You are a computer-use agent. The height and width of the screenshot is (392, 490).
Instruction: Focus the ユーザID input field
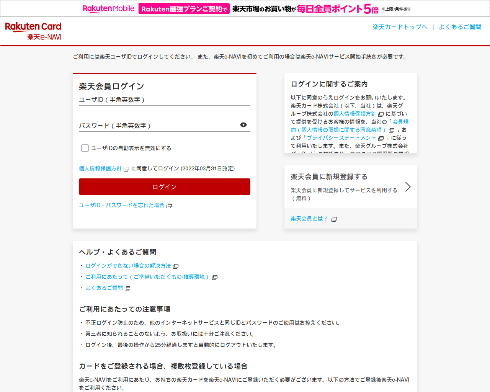click(x=165, y=100)
